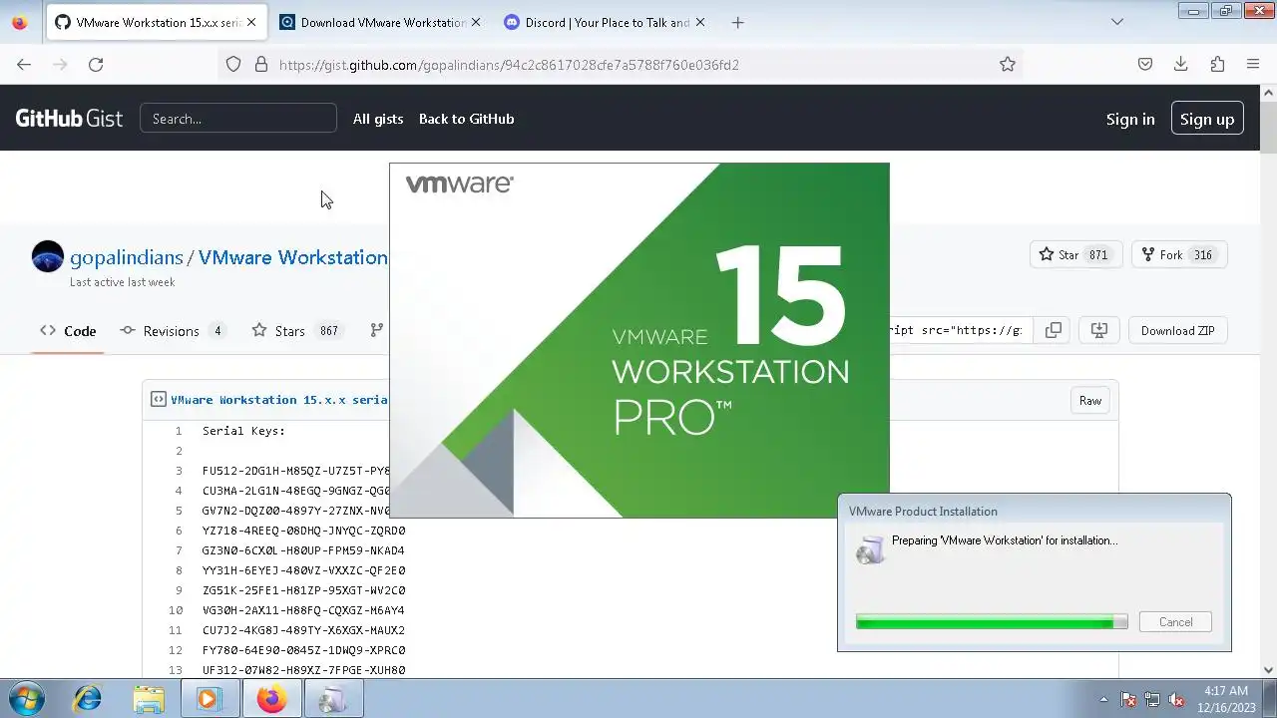Close the Discord tab
Image resolution: width=1277 pixels, height=718 pixels.
click(x=699, y=22)
